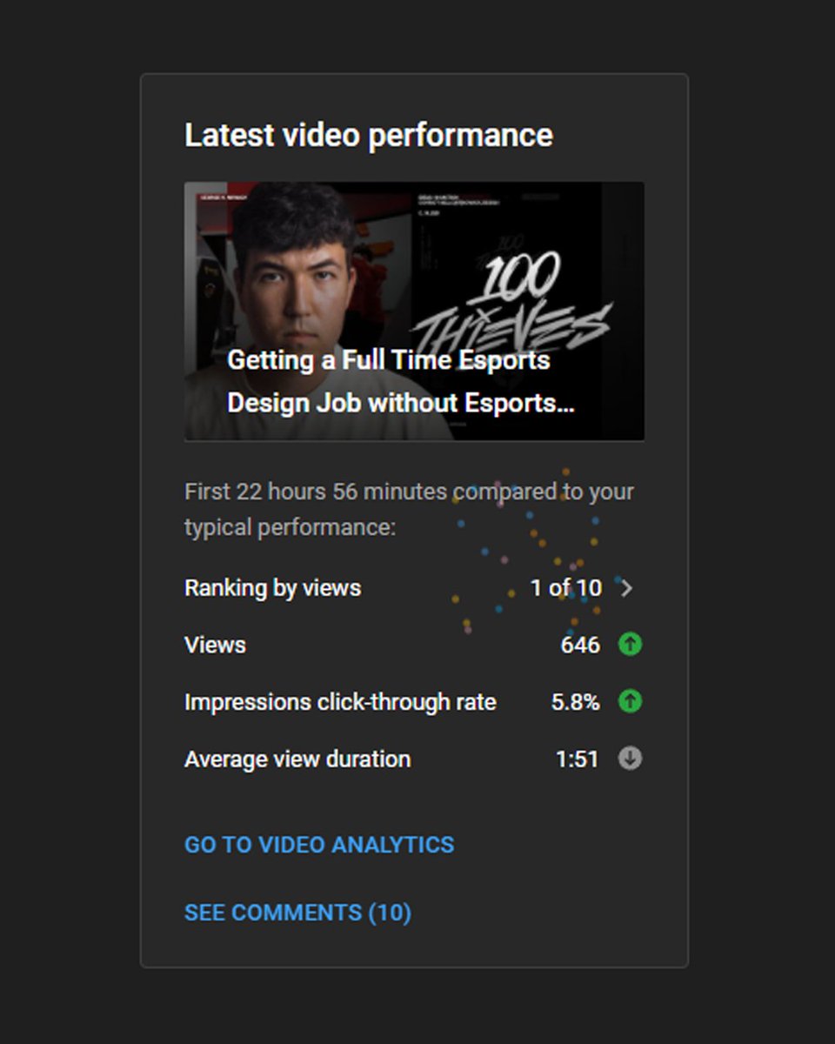835x1044 pixels.
Task: Select the '1 of 10' ranking value
Action: coord(566,588)
